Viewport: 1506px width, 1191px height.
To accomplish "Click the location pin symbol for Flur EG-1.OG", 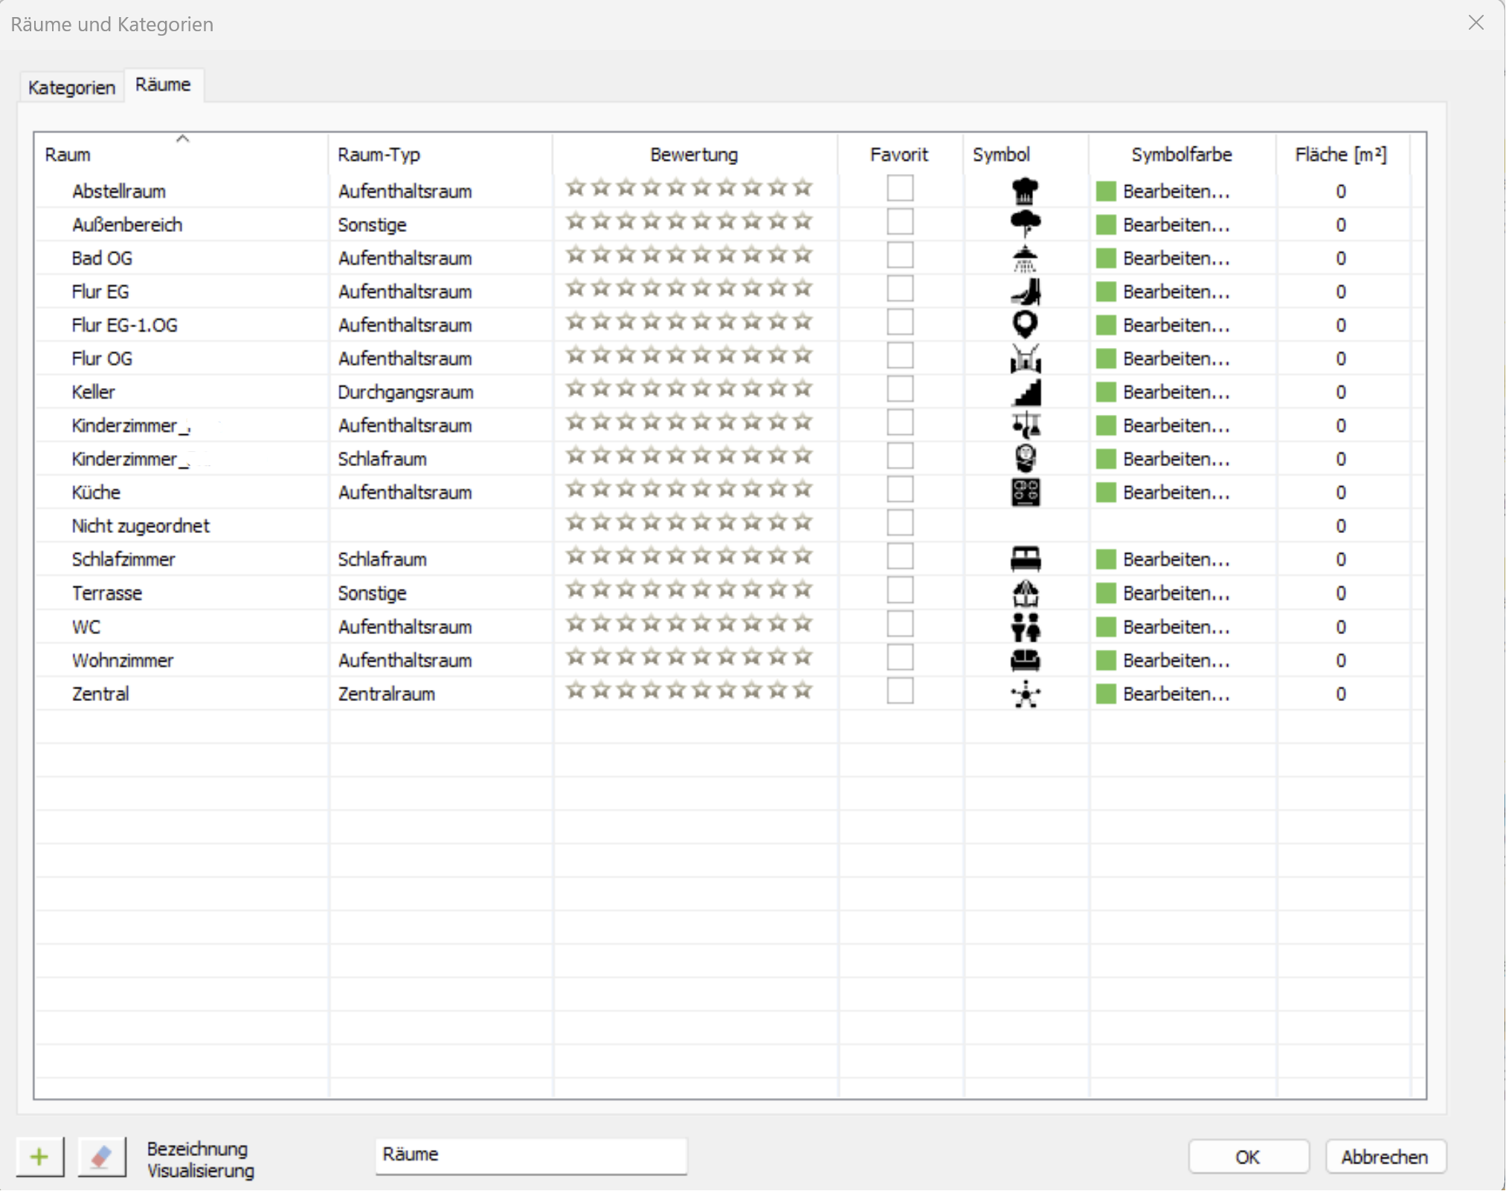I will click(x=1026, y=325).
